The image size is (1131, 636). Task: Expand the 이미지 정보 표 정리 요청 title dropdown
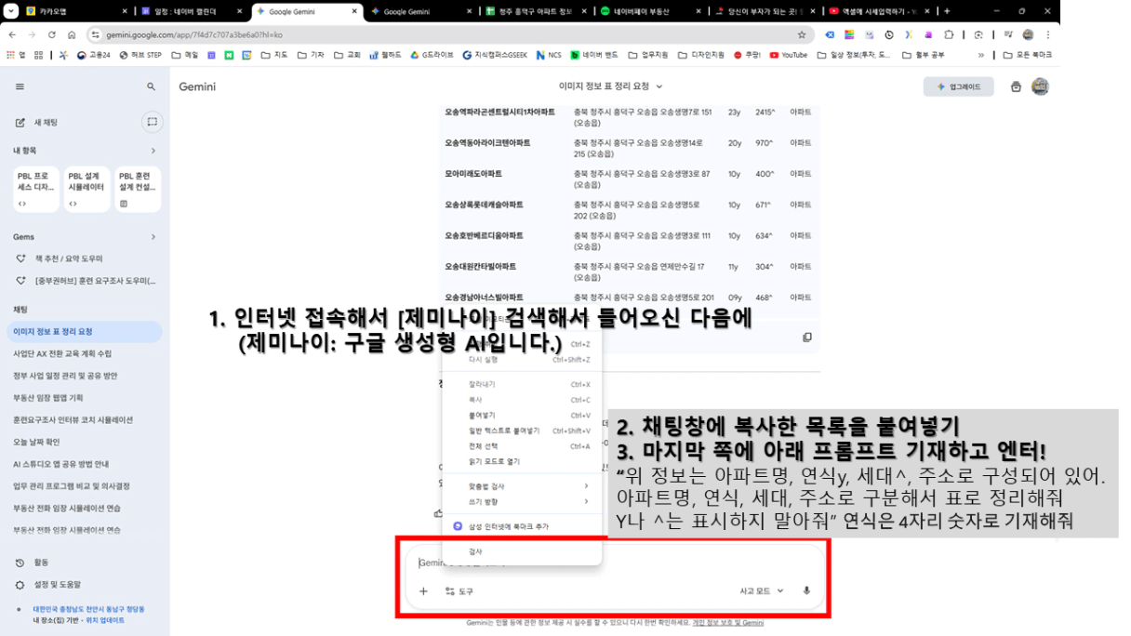pos(611,86)
